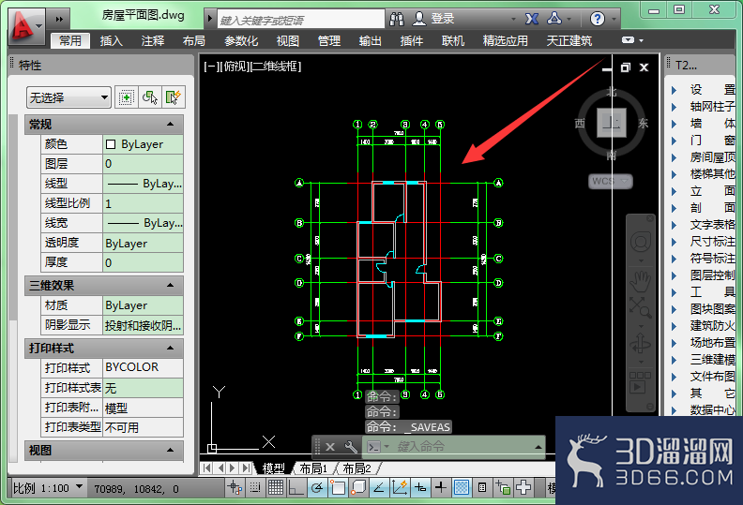Switch to the 布局2 layout tab
This screenshot has width=743, height=505.
(x=356, y=468)
